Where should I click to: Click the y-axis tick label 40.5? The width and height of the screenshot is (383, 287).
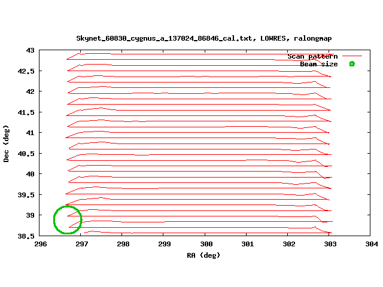coord(26,154)
